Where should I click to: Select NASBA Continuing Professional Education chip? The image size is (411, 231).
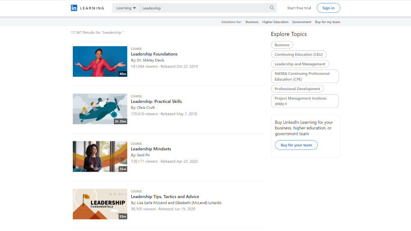[305, 76]
